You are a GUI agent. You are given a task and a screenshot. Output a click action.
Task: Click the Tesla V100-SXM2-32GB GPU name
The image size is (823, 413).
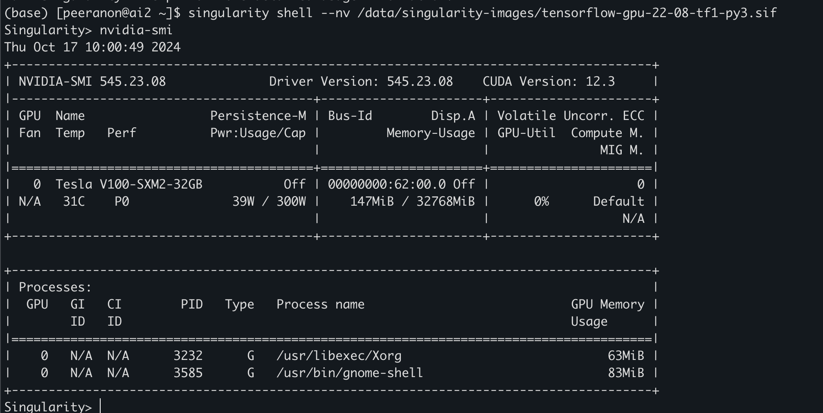click(129, 184)
